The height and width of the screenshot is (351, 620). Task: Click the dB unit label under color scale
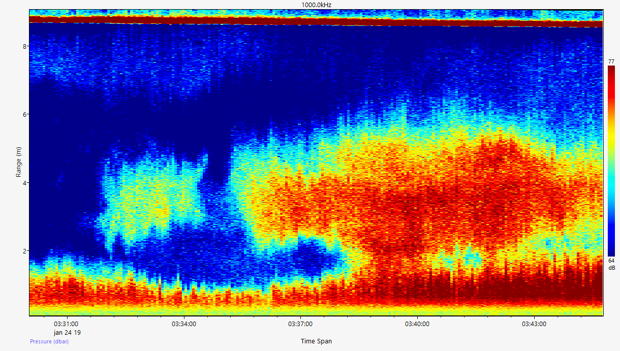[611, 268]
